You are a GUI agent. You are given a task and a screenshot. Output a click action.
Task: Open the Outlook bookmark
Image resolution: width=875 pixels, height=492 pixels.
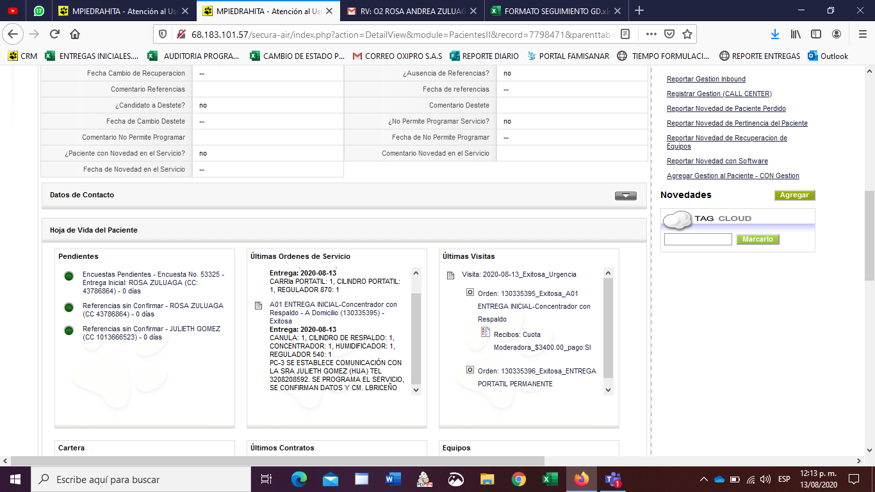coord(828,56)
